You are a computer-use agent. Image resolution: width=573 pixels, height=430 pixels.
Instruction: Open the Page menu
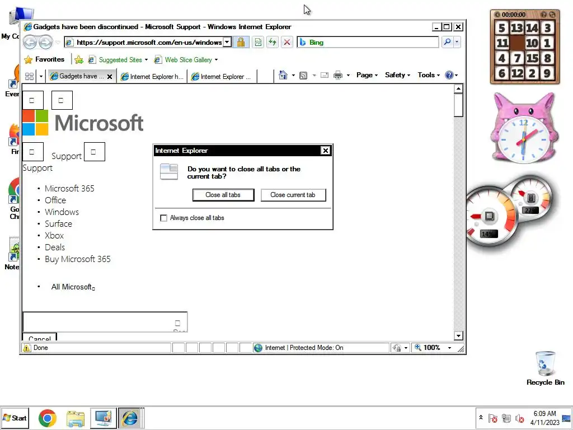coord(367,75)
